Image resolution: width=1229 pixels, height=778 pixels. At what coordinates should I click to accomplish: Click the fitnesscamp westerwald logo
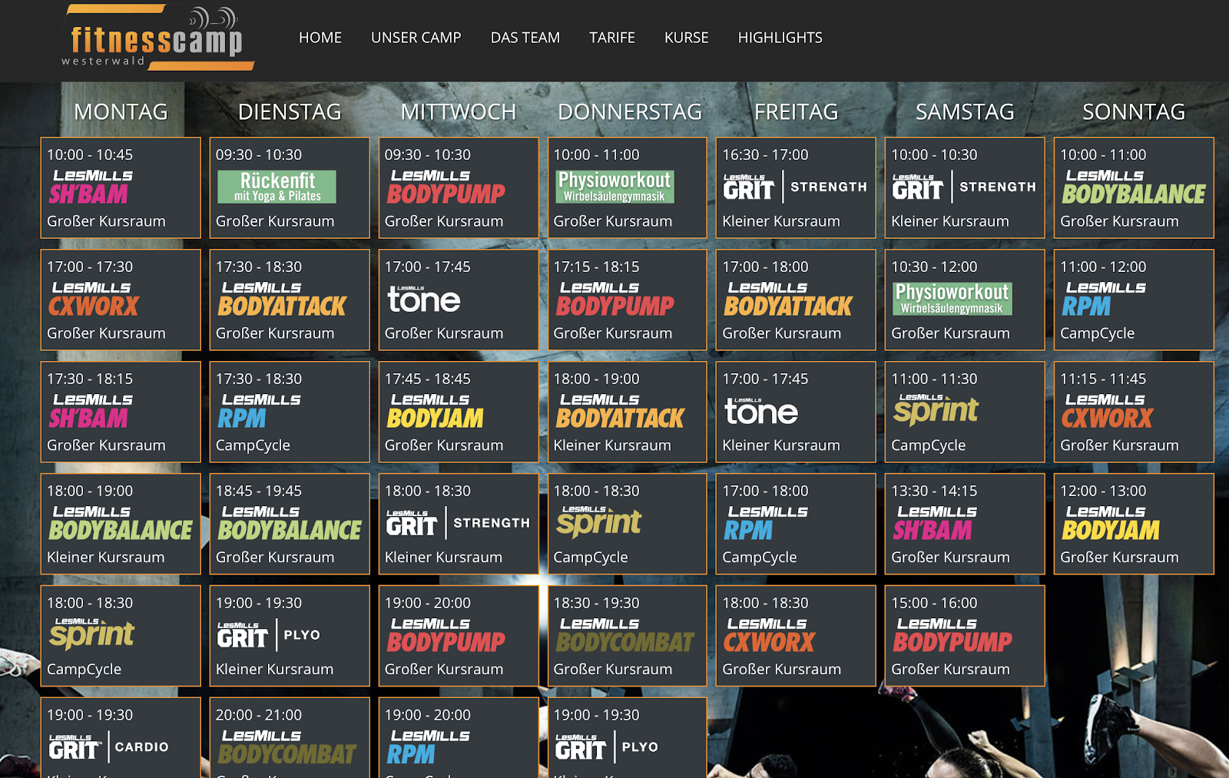pyautogui.click(x=157, y=38)
